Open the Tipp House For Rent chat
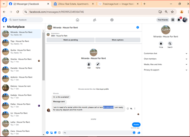Viewport: 190px width, 137px height. (21, 43)
